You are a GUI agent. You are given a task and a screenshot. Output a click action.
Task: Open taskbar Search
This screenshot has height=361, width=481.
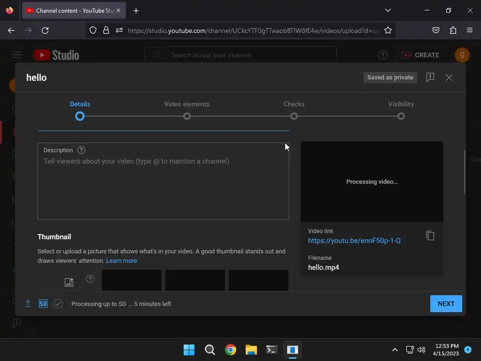210,350
